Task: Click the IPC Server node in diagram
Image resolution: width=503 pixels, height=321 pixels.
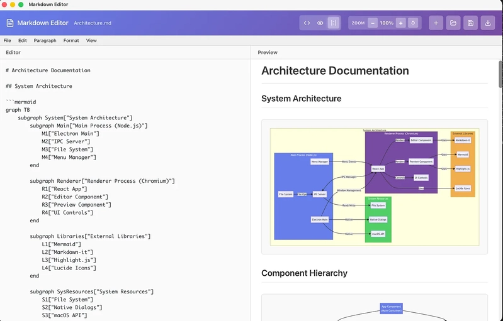Action: [x=320, y=194]
